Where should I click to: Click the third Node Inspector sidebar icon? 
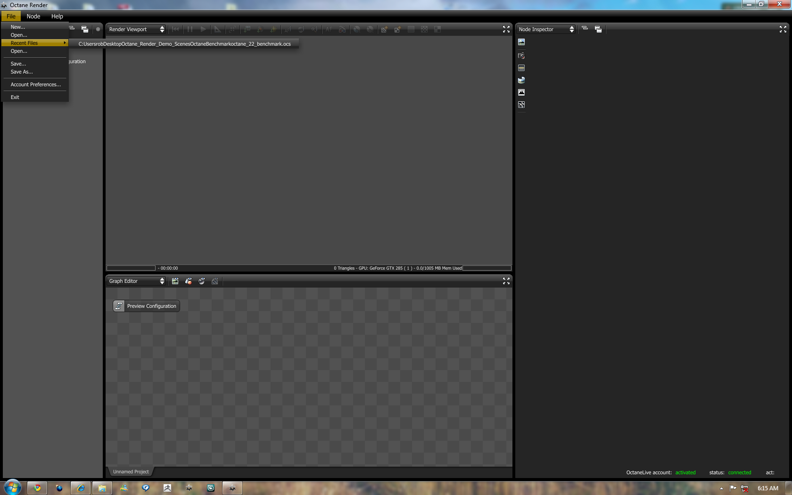pos(521,68)
